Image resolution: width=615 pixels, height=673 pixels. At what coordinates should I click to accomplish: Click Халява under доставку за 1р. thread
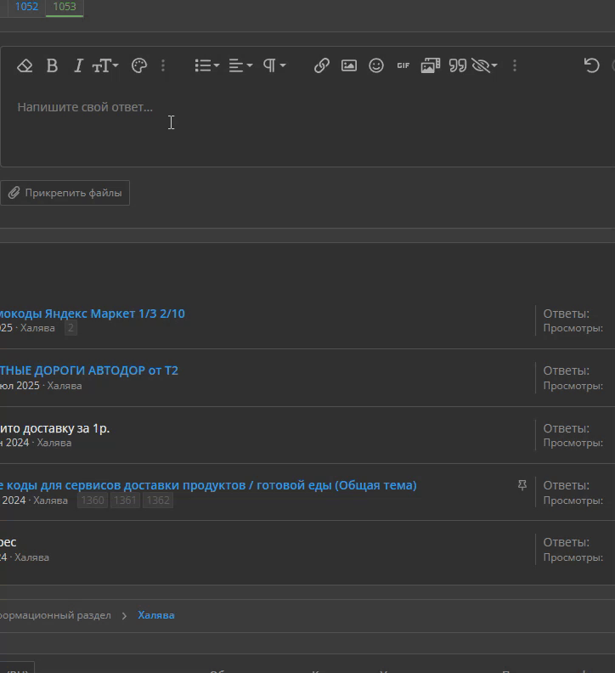pyautogui.click(x=54, y=443)
